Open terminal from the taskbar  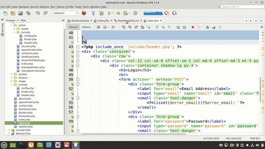(22, 145)
